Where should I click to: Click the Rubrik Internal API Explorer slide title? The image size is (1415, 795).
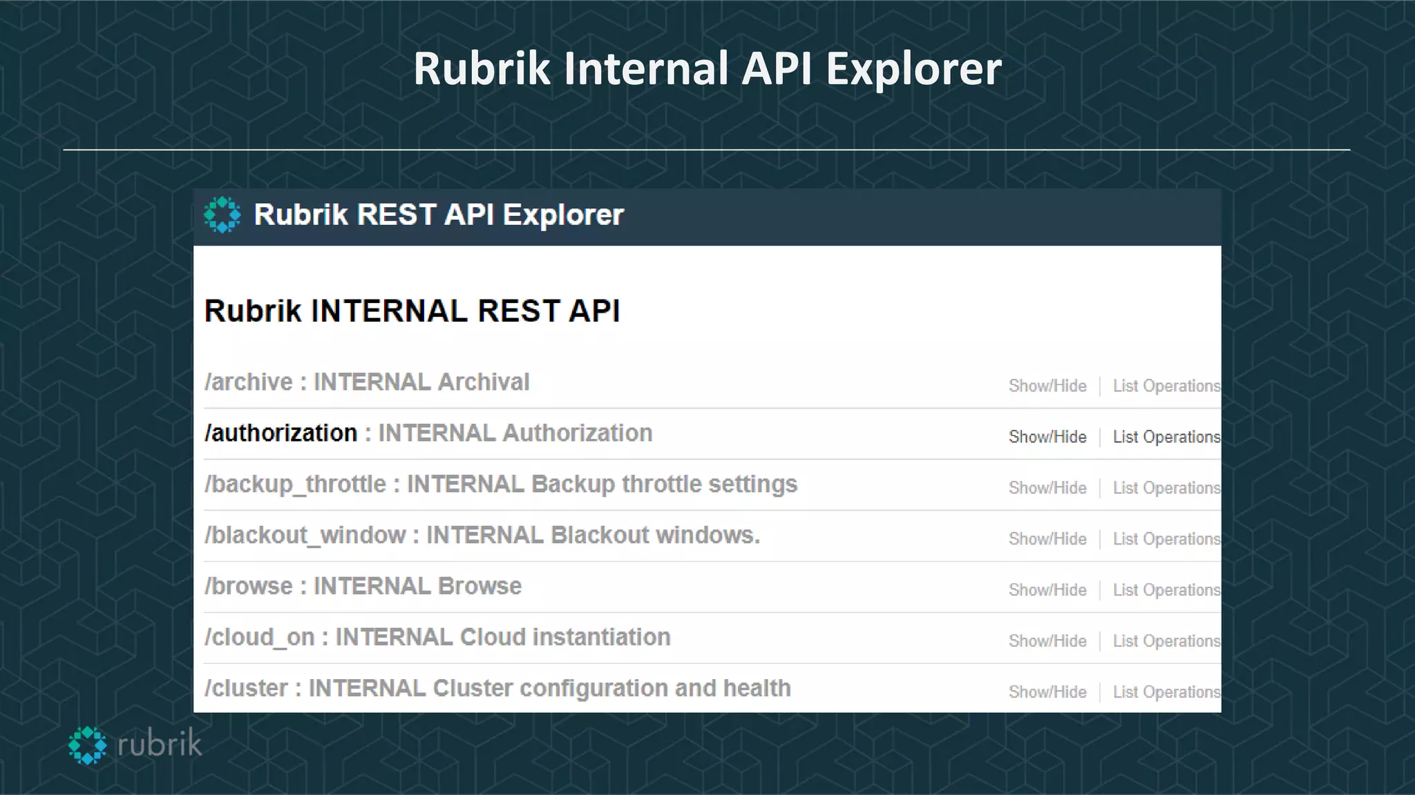(707, 68)
